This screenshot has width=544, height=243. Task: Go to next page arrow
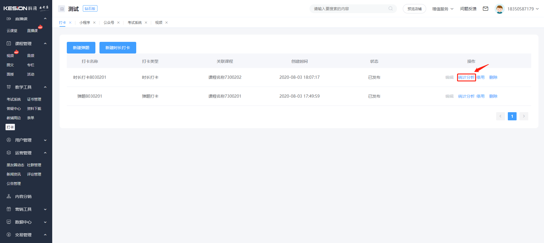(524, 116)
